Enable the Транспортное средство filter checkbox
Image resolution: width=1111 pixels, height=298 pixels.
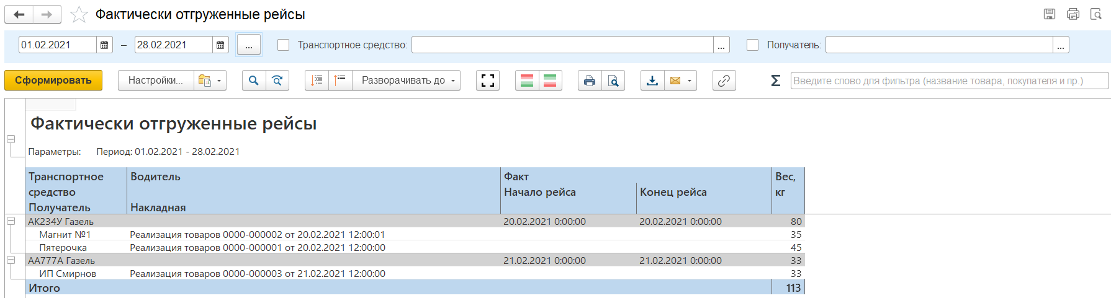(284, 45)
